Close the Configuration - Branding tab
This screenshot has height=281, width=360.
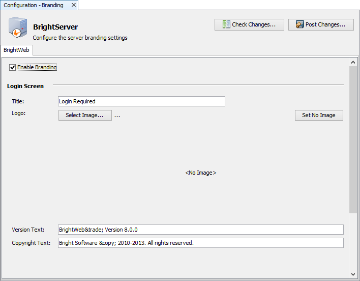click(73, 5)
